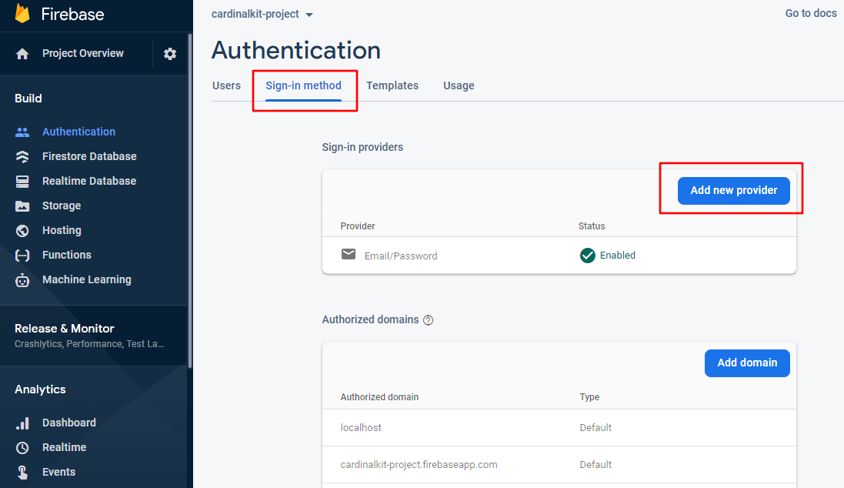This screenshot has height=488, width=844.
Task: Click the Machine Learning robot icon
Action: pyautogui.click(x=22, y=280)
